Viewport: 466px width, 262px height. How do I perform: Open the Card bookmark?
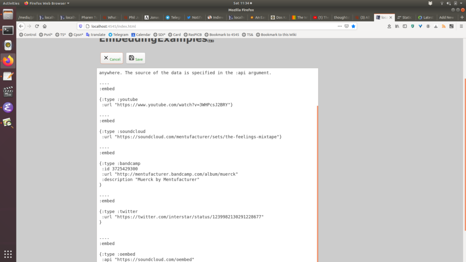(x=174, y=35)
